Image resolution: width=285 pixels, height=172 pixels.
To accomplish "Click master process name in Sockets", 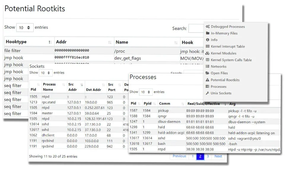I will click(47, 113).
